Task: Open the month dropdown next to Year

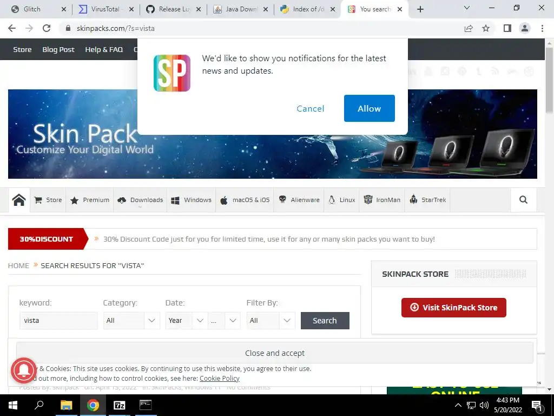Action: [224, 321]
